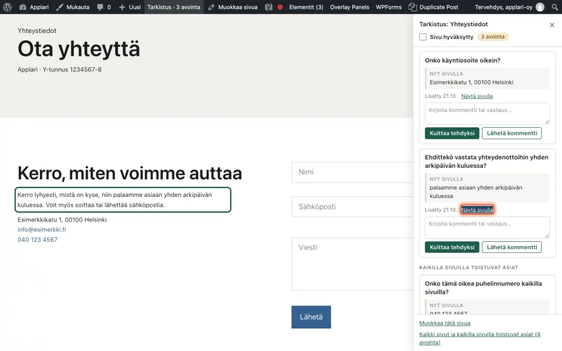Click Näytä sivulla under käyntiosoite question
Screen dimensions: 562x351
[477, 96]
